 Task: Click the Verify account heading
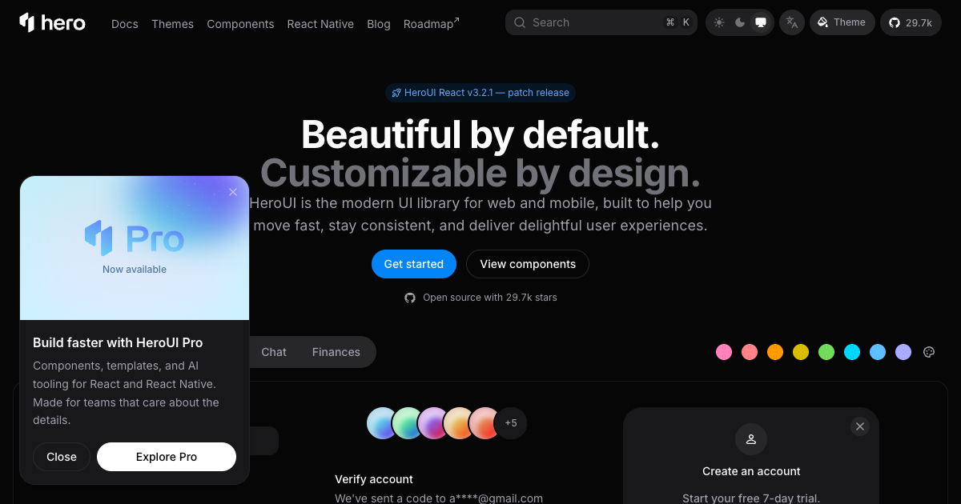374,479
